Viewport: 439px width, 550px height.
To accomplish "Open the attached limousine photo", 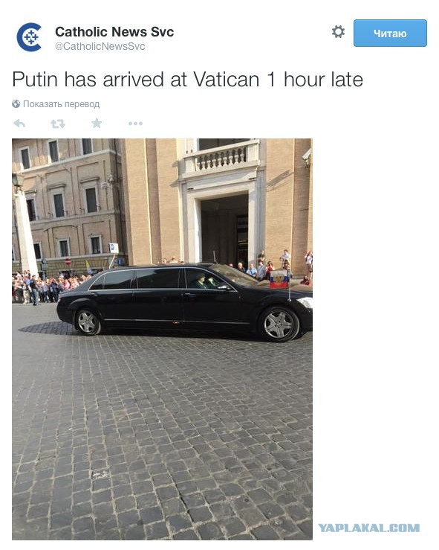I will [x=162, y=339].
